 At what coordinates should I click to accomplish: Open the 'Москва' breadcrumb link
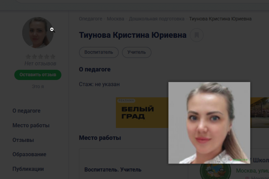pos(116,19)
